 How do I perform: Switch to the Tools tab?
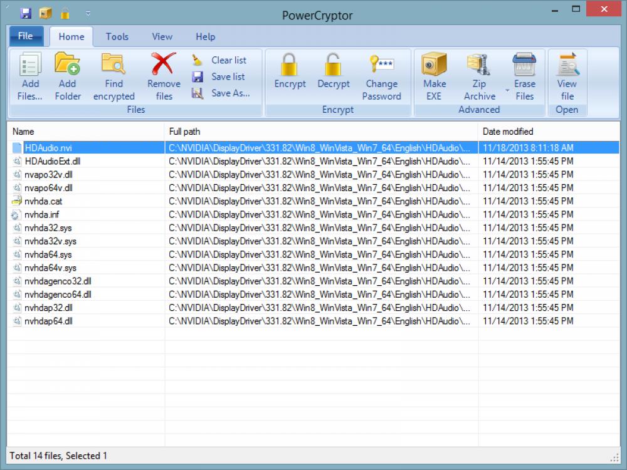[x=117, y=36]
